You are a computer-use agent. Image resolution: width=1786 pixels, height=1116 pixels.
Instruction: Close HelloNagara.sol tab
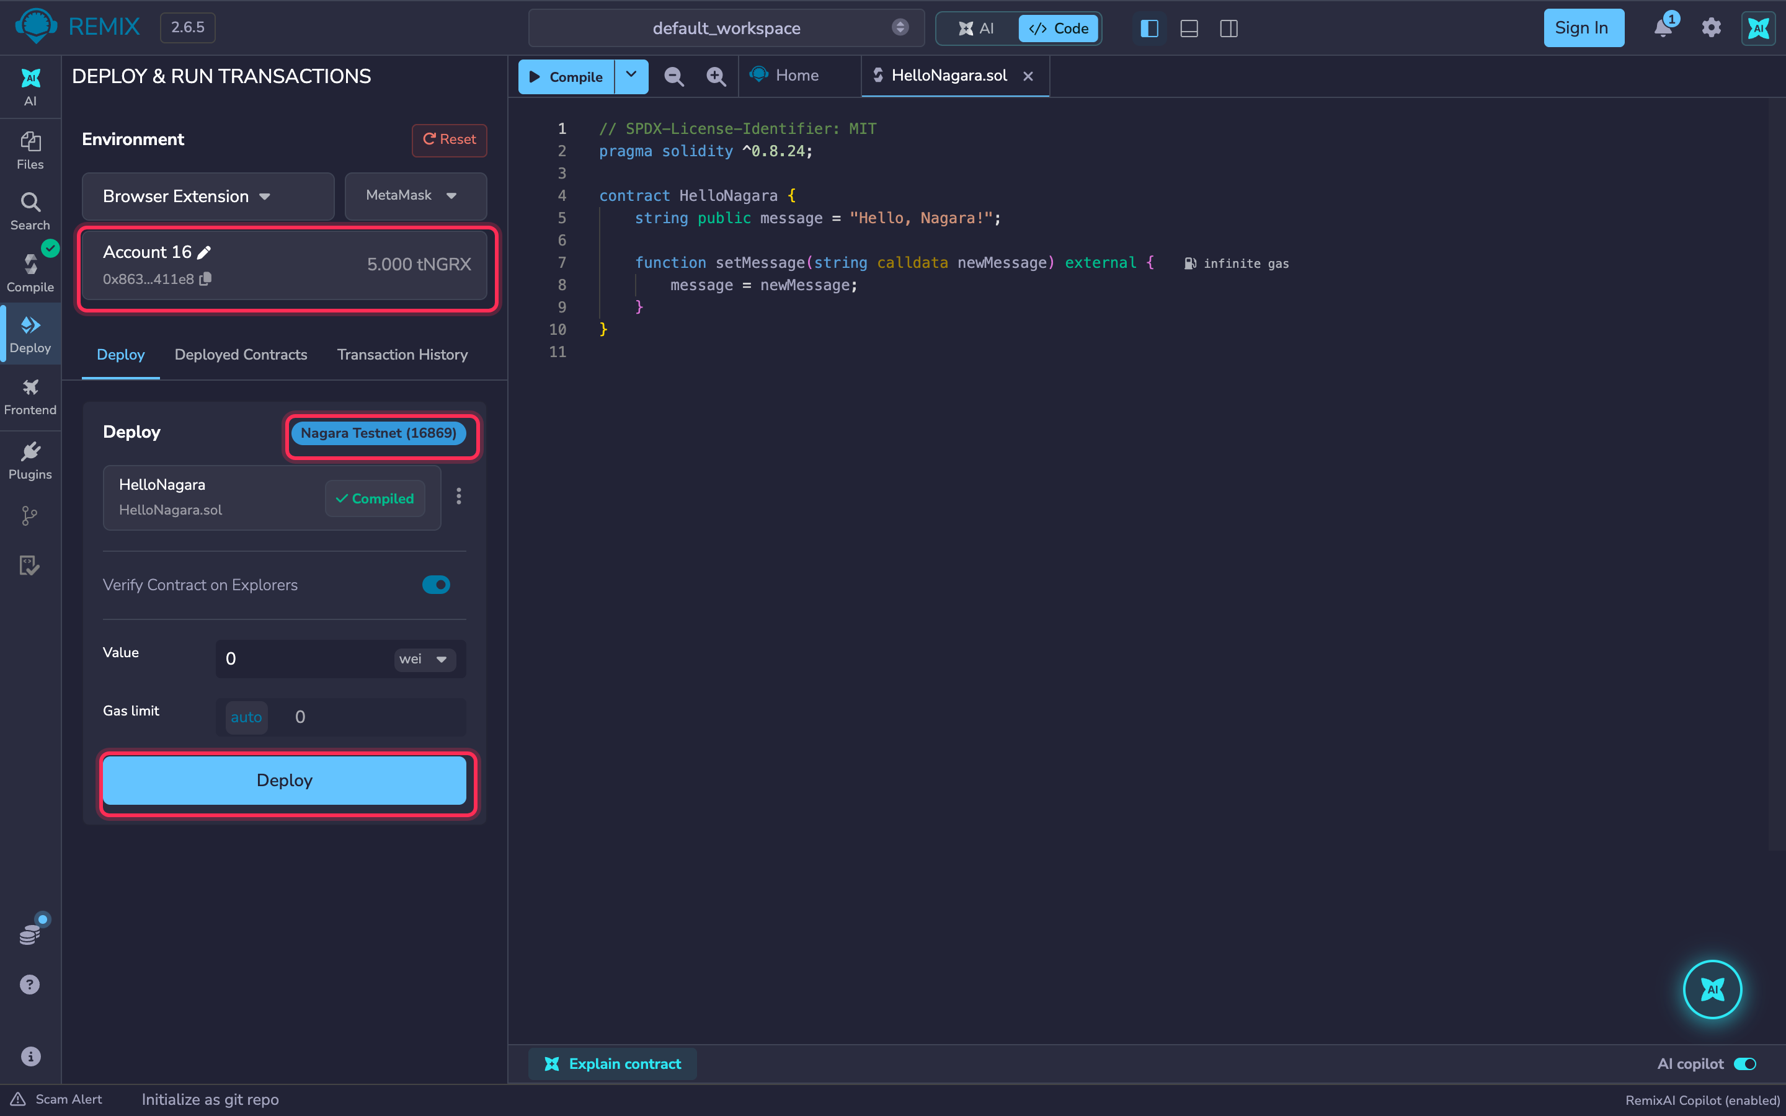(x=1028, y=76)
